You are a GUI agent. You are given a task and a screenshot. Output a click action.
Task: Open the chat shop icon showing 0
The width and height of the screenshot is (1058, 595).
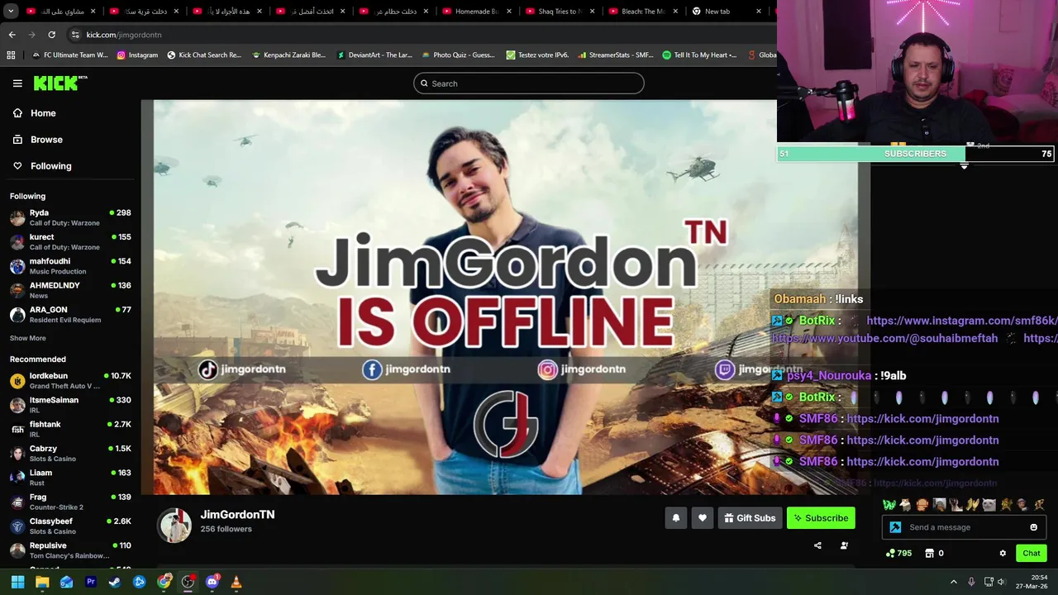tap(934, 554)
